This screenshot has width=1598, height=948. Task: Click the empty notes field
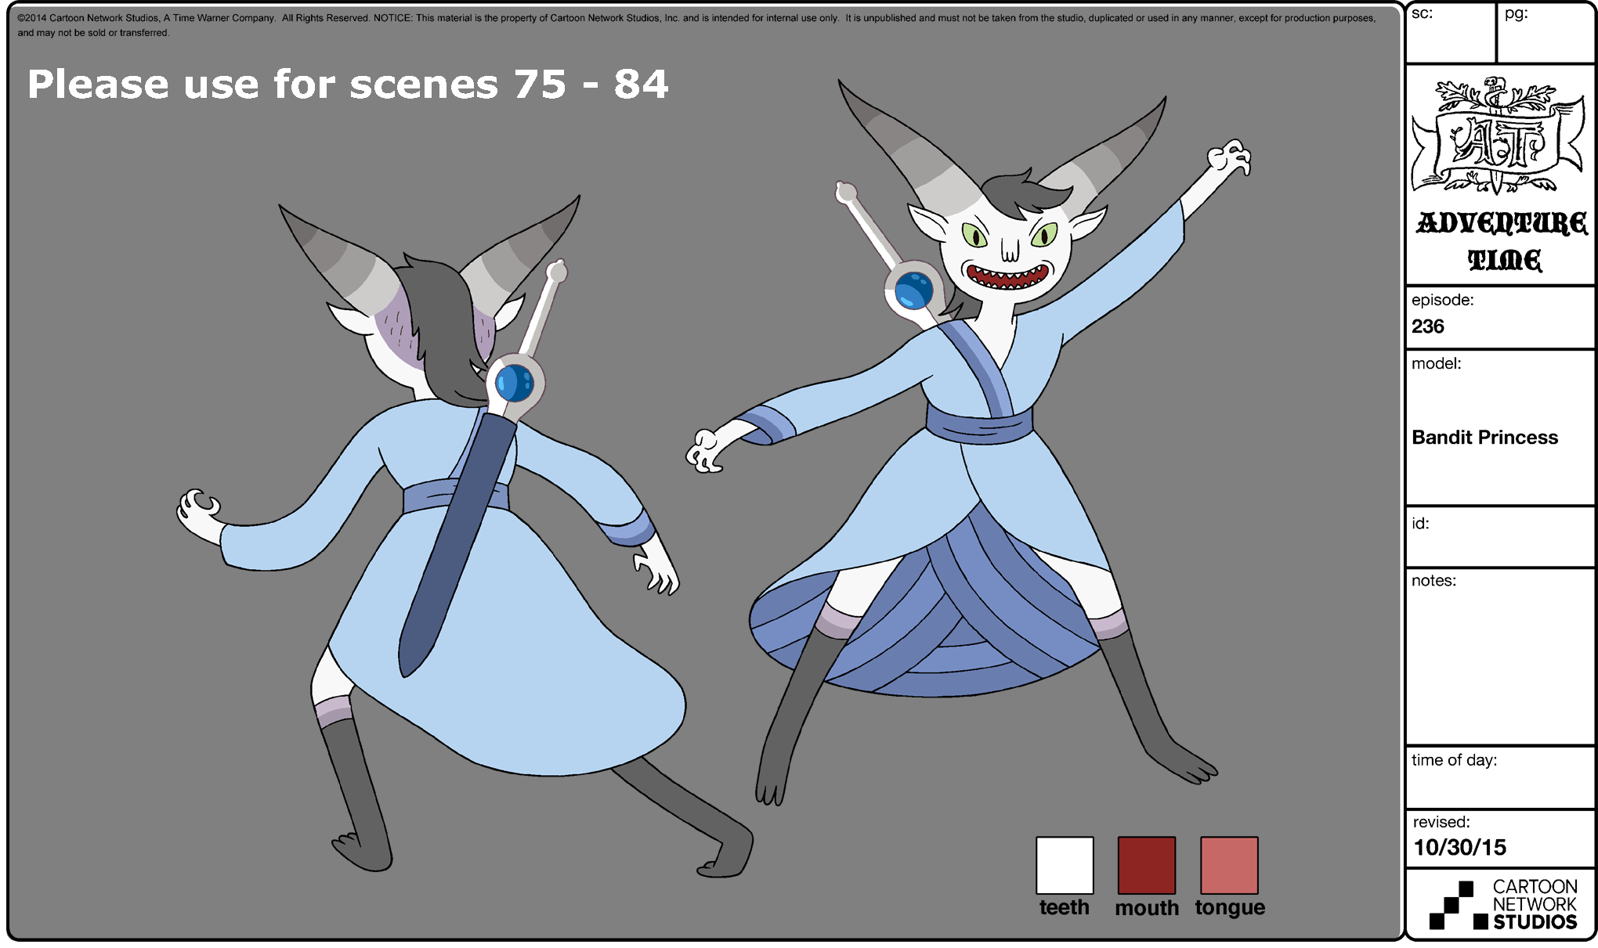1500,665
